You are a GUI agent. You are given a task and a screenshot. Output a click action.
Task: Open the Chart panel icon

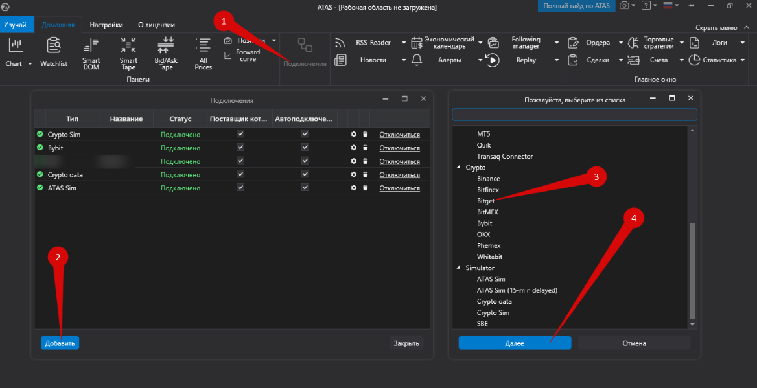coord(16,46)
